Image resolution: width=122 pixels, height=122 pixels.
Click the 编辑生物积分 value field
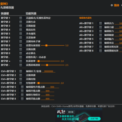pos(47,95)
